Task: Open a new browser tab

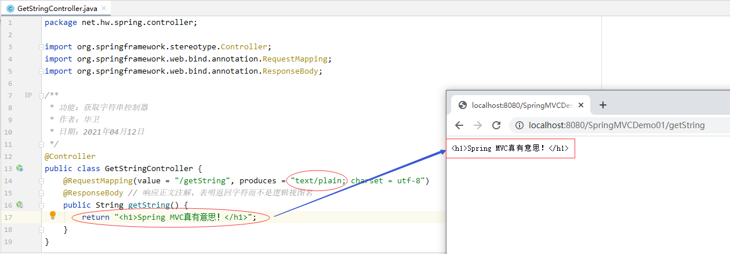Action: click(603, 105)
